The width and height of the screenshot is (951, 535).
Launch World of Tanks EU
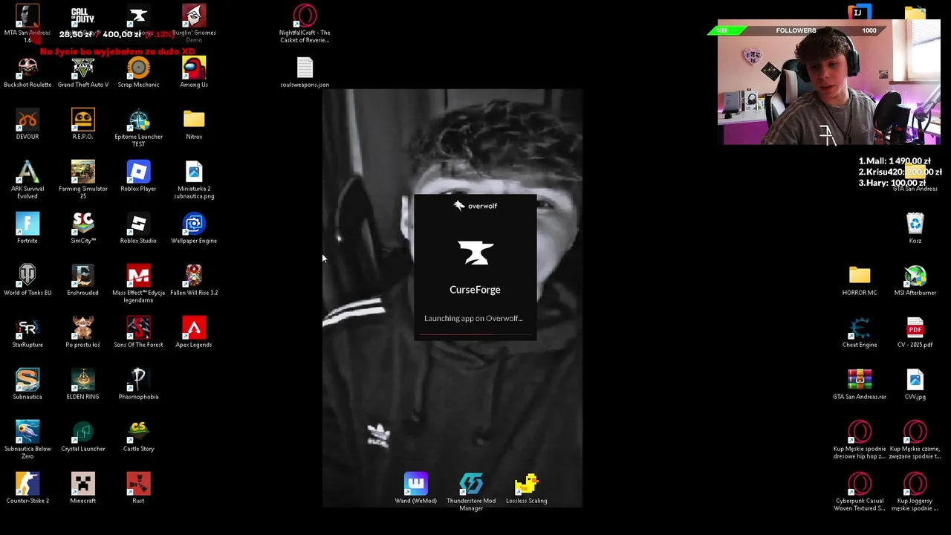[27, 280]
